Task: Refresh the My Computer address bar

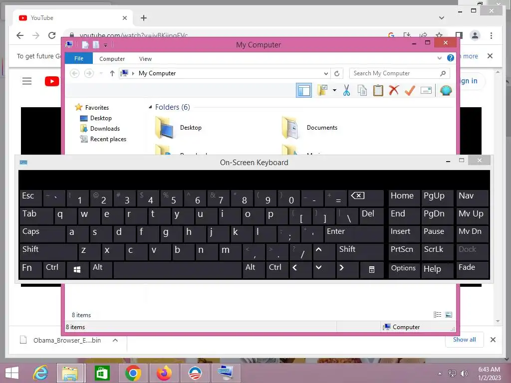Action: [337, 73]
